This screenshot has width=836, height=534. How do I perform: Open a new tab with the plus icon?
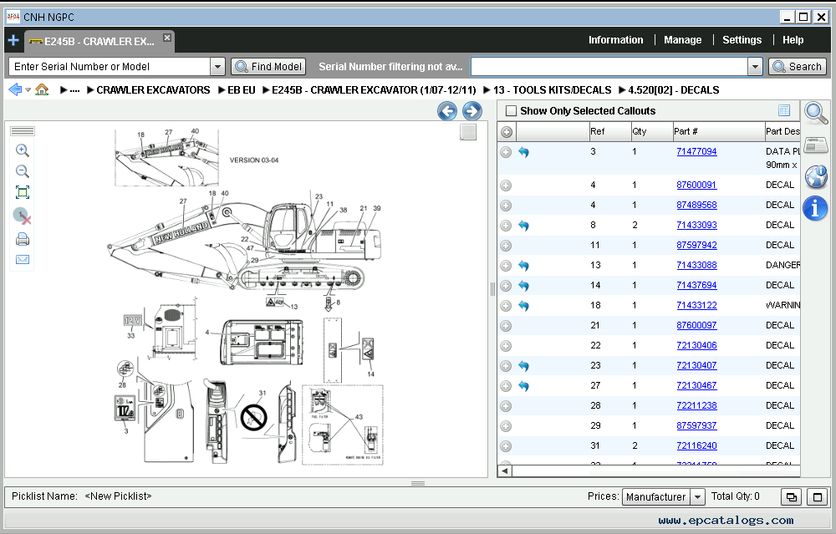(x=13, y=40)
